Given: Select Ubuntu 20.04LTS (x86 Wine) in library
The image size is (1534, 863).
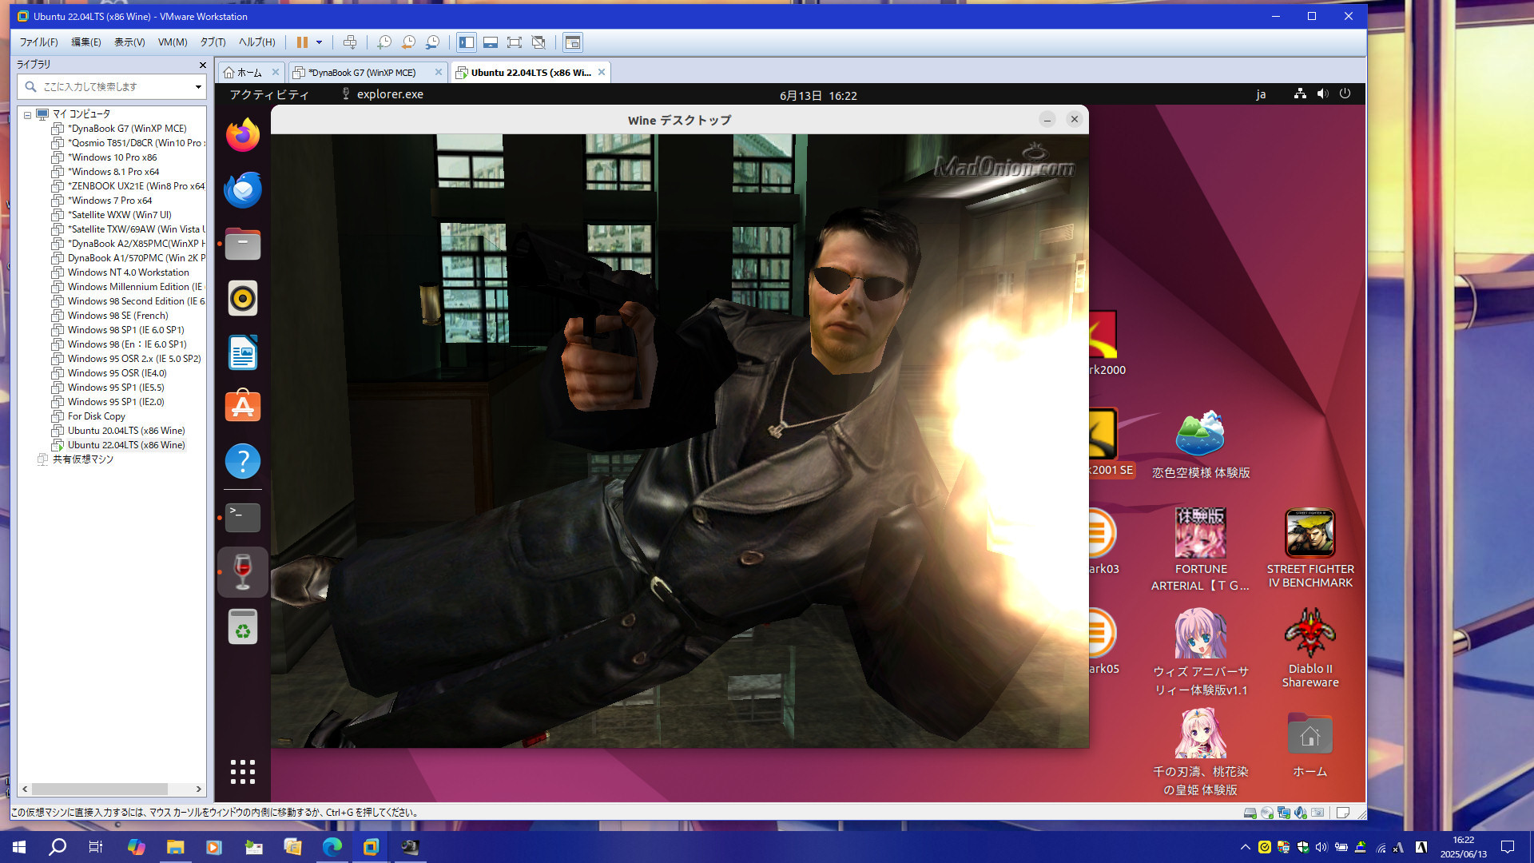Looking at the screenshot, I should pos(126,431).
